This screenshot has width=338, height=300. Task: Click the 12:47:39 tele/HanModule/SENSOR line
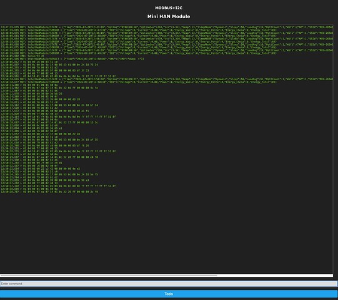[139, 30]
